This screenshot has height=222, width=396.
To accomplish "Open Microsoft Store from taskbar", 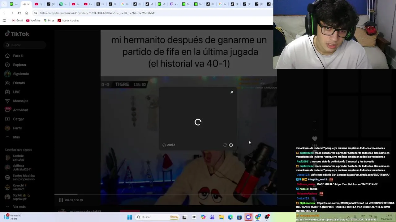I will 239,217.
